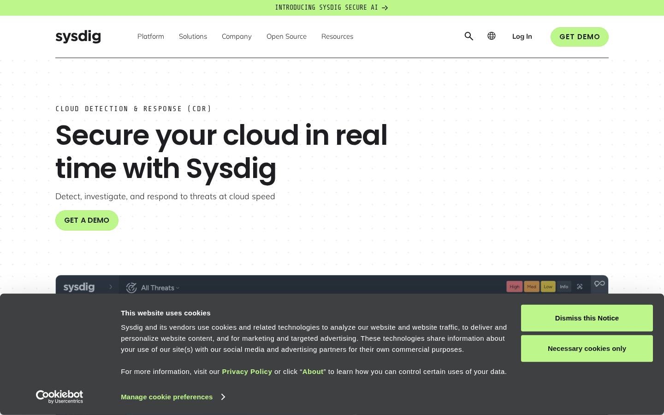664x415 pixels.
Task: Open the Resources menu
Action: [337, 36]
